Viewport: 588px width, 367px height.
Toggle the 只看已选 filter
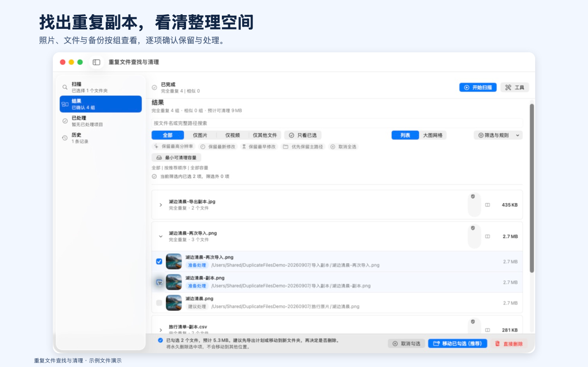[303, 135]
